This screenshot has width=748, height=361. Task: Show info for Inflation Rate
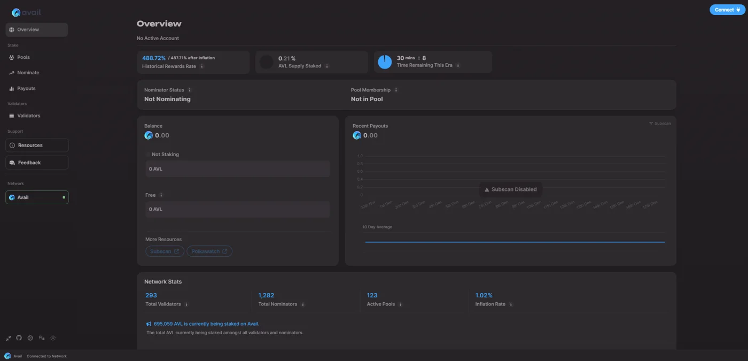click(511, 304)
